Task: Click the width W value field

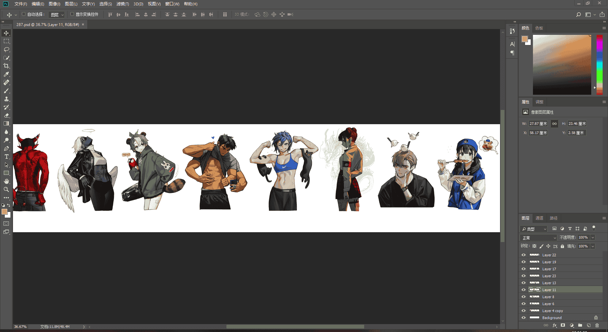Action: tap(538, 124)
